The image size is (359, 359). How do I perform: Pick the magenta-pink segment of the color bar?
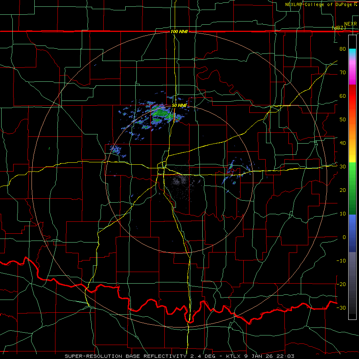point(352,71)
